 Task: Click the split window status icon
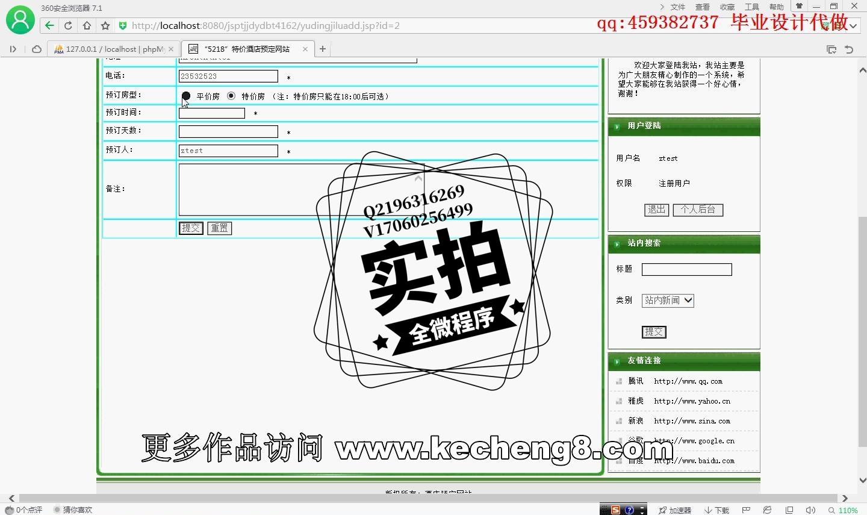tap(789, 510)
